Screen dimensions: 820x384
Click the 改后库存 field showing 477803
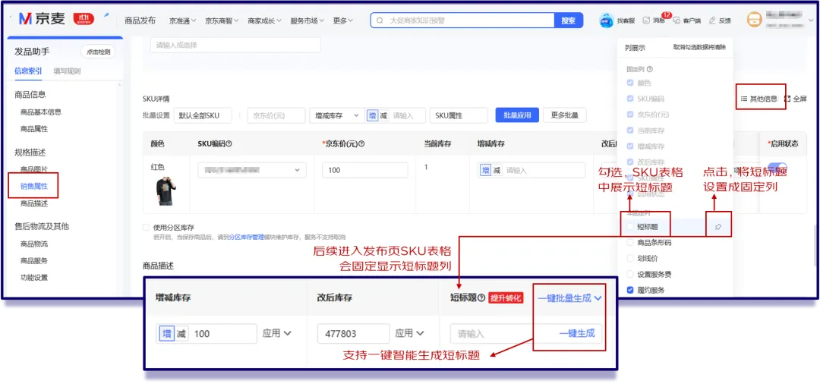pos(354,333)
